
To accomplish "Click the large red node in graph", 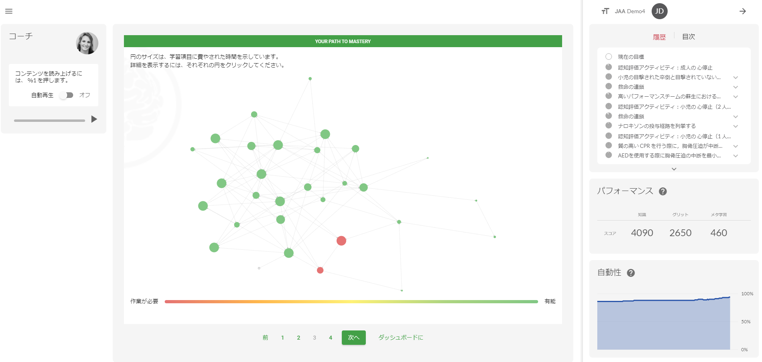I will tap(341, 241).
